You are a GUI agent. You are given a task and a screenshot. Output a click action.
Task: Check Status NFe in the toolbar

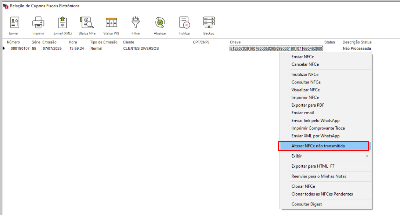click(87, 23)
